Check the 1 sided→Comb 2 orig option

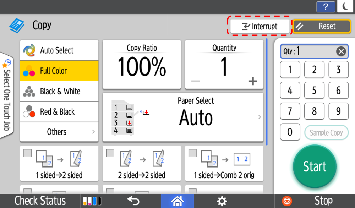(x=192, y=153)
